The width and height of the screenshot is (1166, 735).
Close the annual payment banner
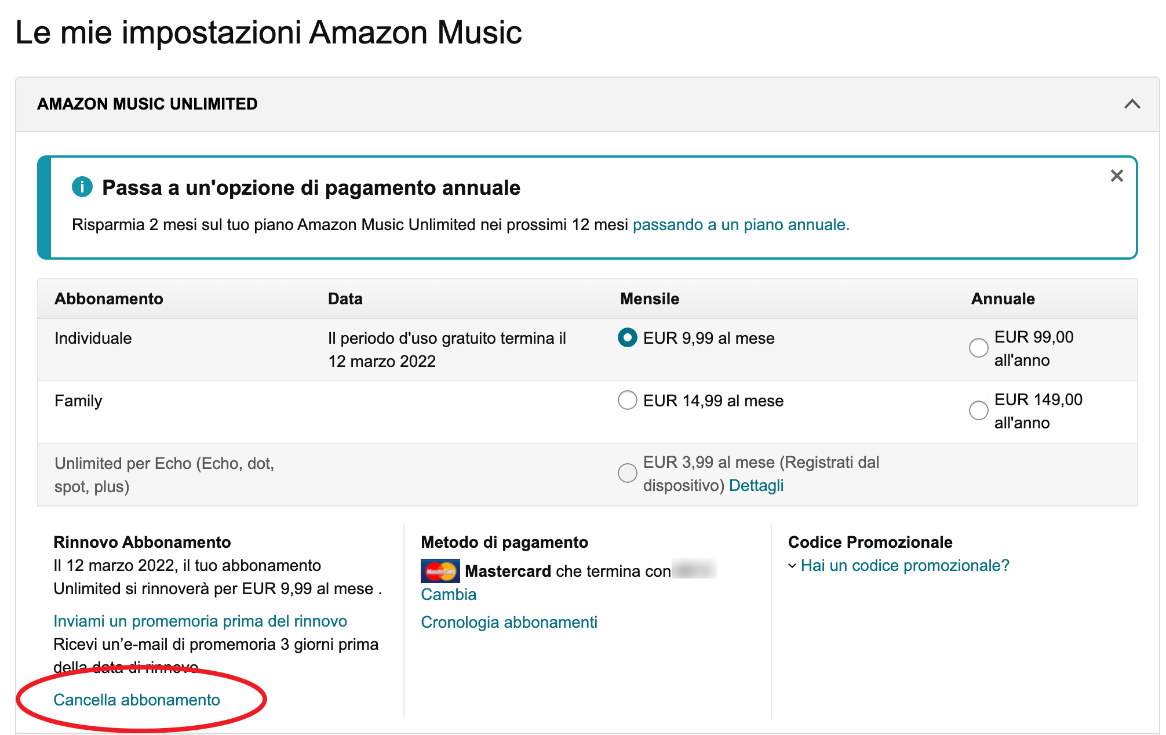[x=1117, y=176]
